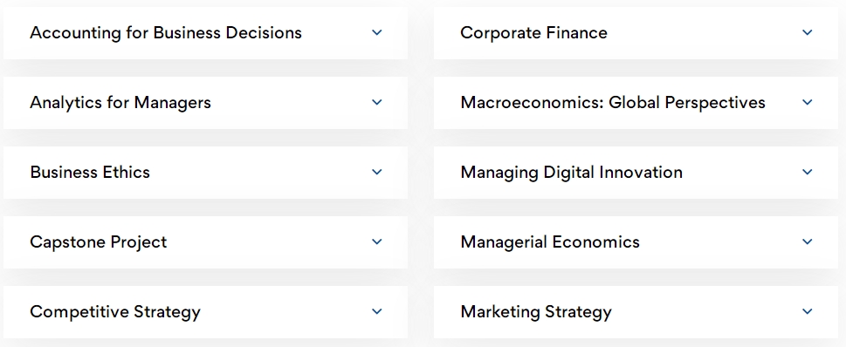This screenshot has height=347, width=846.
Task: Click the Competitive Strategy chevron icon
Action: (377, 311)
